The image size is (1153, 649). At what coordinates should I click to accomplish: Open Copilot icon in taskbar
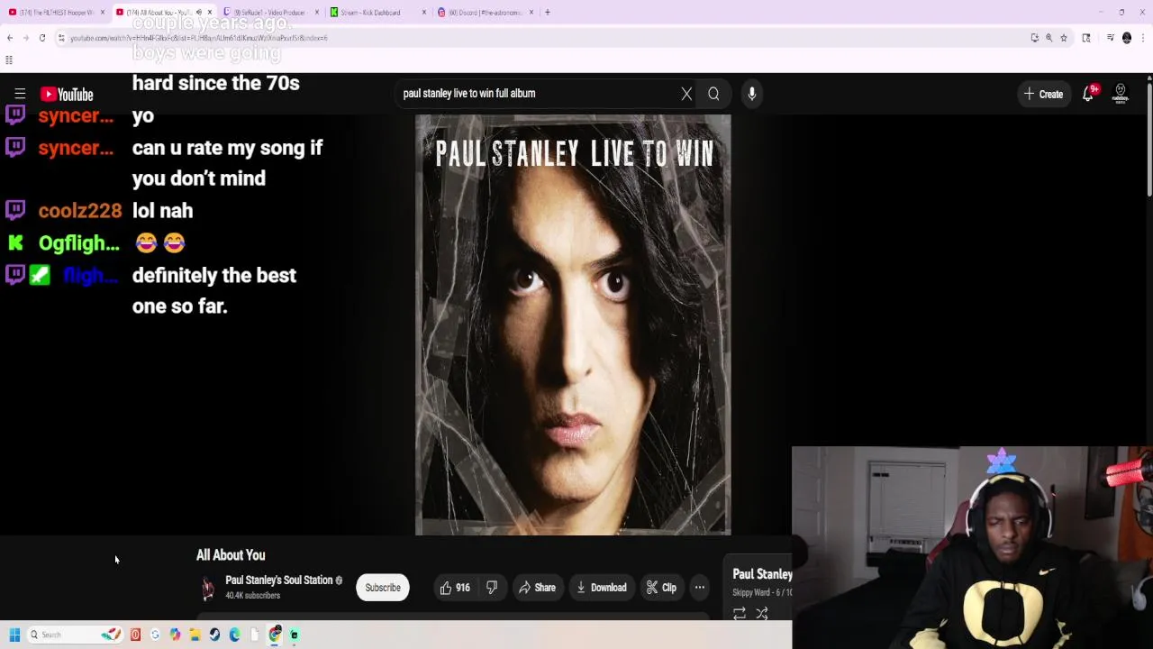point(175,635)
